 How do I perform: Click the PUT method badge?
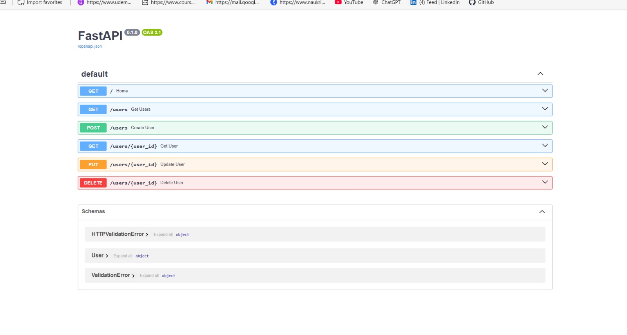[93, 165]
